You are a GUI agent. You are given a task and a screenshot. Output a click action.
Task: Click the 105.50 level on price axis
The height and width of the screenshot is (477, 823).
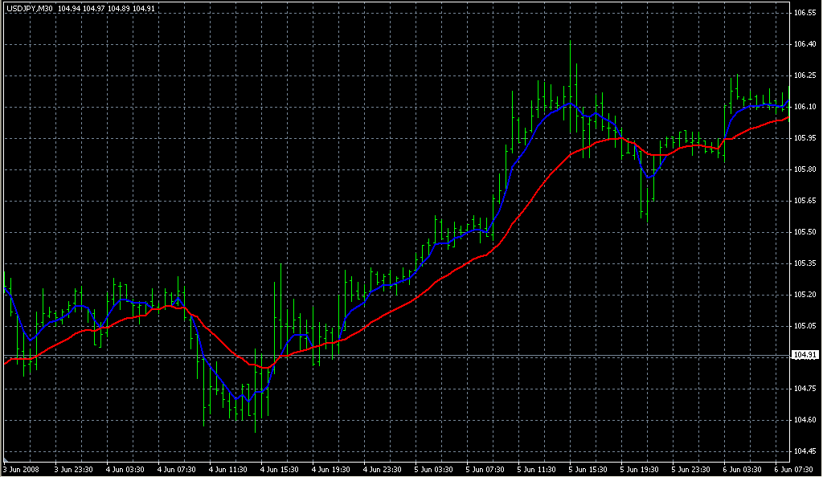[x=805, y=232]
